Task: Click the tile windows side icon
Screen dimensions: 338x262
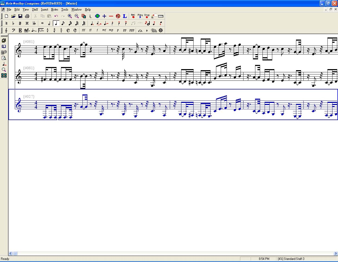Action: pos(4,75)
